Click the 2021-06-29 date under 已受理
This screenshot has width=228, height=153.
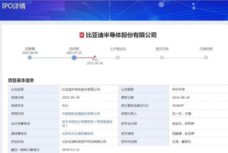(x=30, y=53)
